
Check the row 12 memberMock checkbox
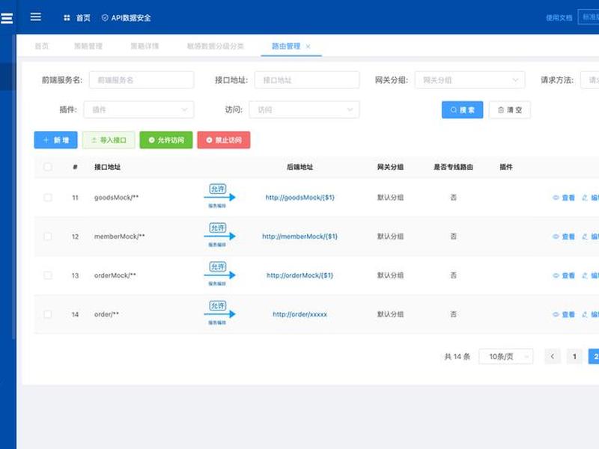(x=48, y=236)
